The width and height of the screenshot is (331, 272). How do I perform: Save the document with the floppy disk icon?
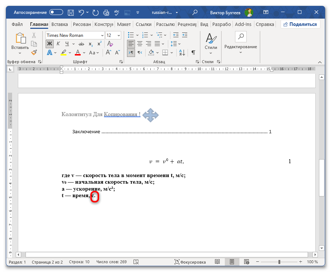[71, 12]
